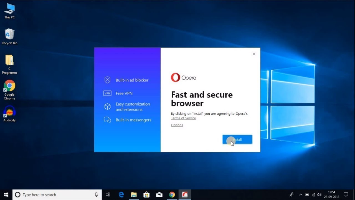Click the 'Type here to search' box
Screen dimensions: 355x200
57,195
